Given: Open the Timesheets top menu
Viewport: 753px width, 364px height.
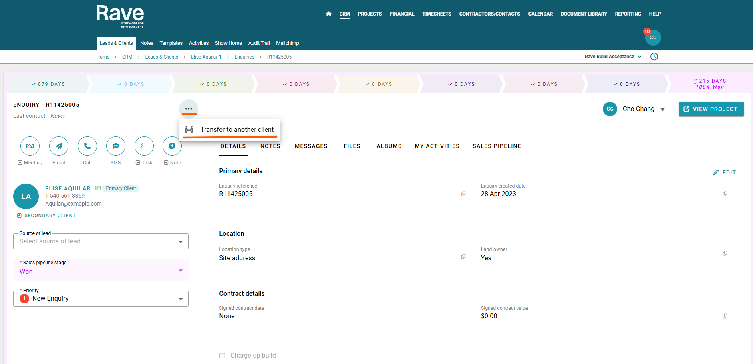Looking at the screenshot, I should point(437,14).
